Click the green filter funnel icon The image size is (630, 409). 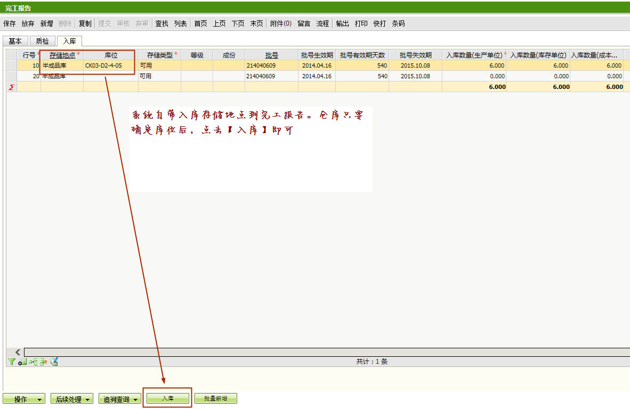click(12, 362)
